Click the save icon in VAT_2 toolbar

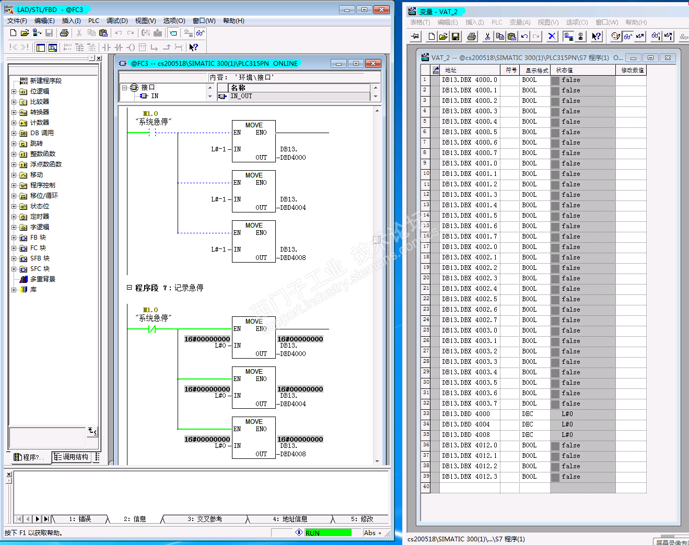[456, 37]
